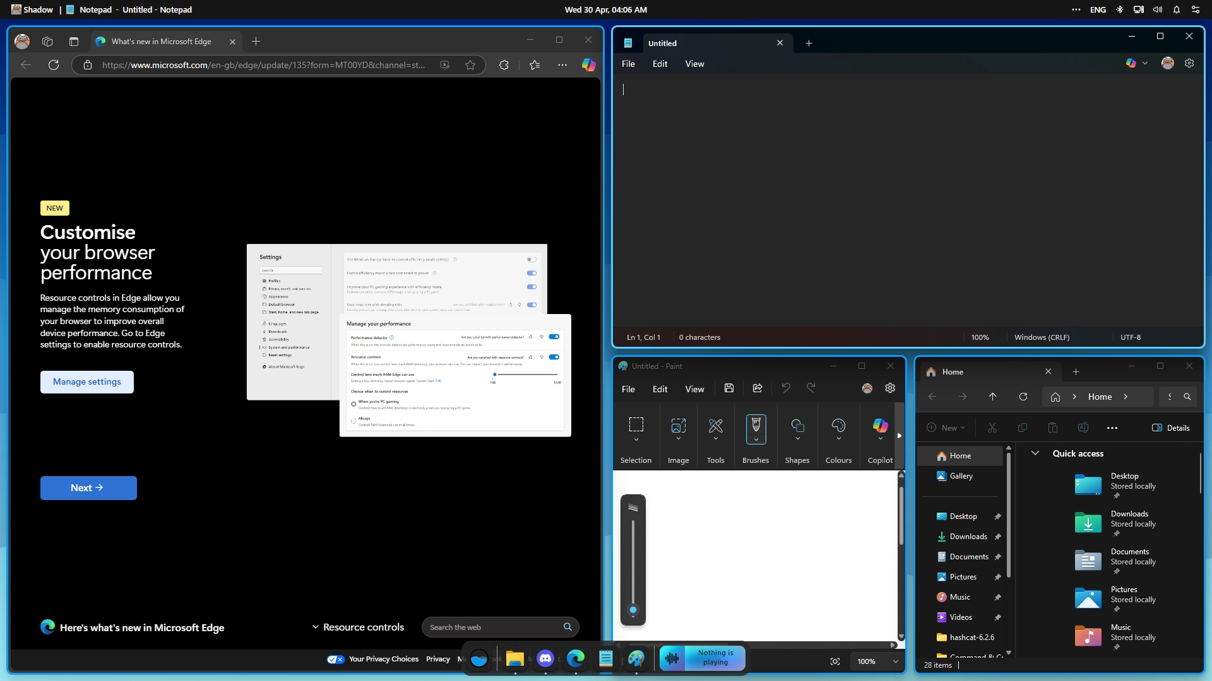Click the Manage settings button
1212x681 pixels.
coord(87,381)
